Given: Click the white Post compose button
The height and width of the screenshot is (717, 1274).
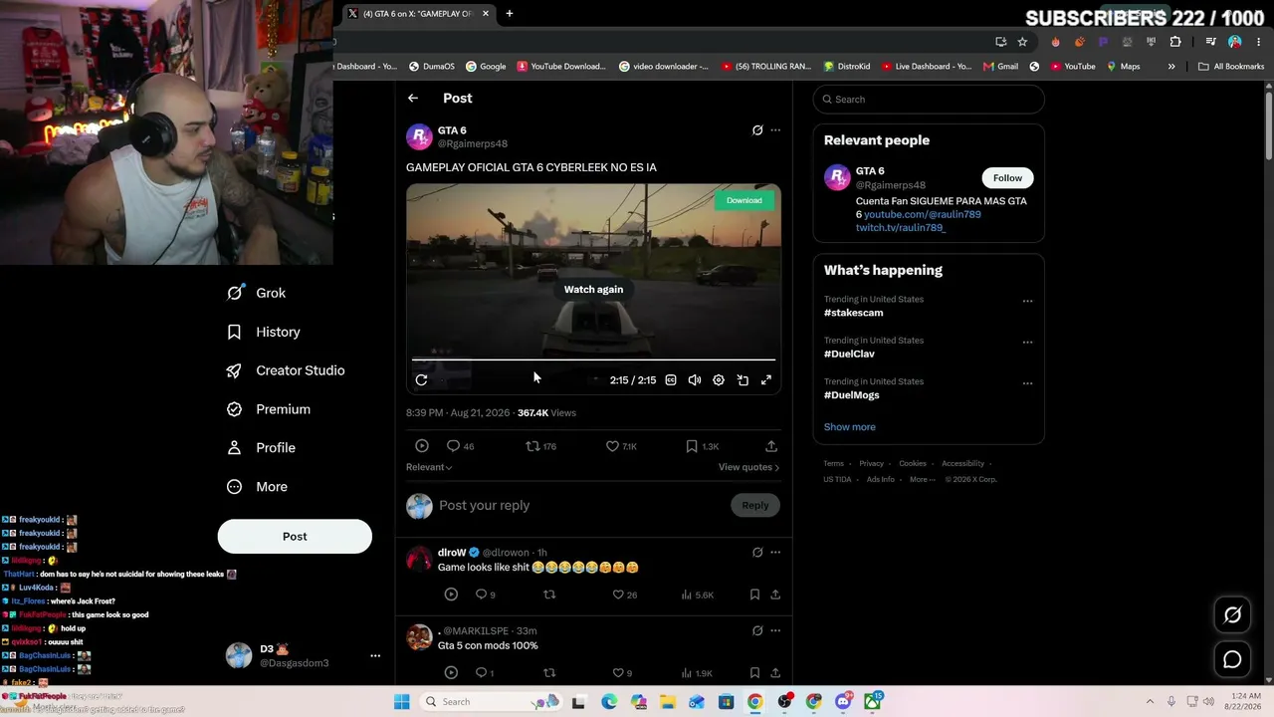Looking at the screenshot, I should click(x=295, y=536).
